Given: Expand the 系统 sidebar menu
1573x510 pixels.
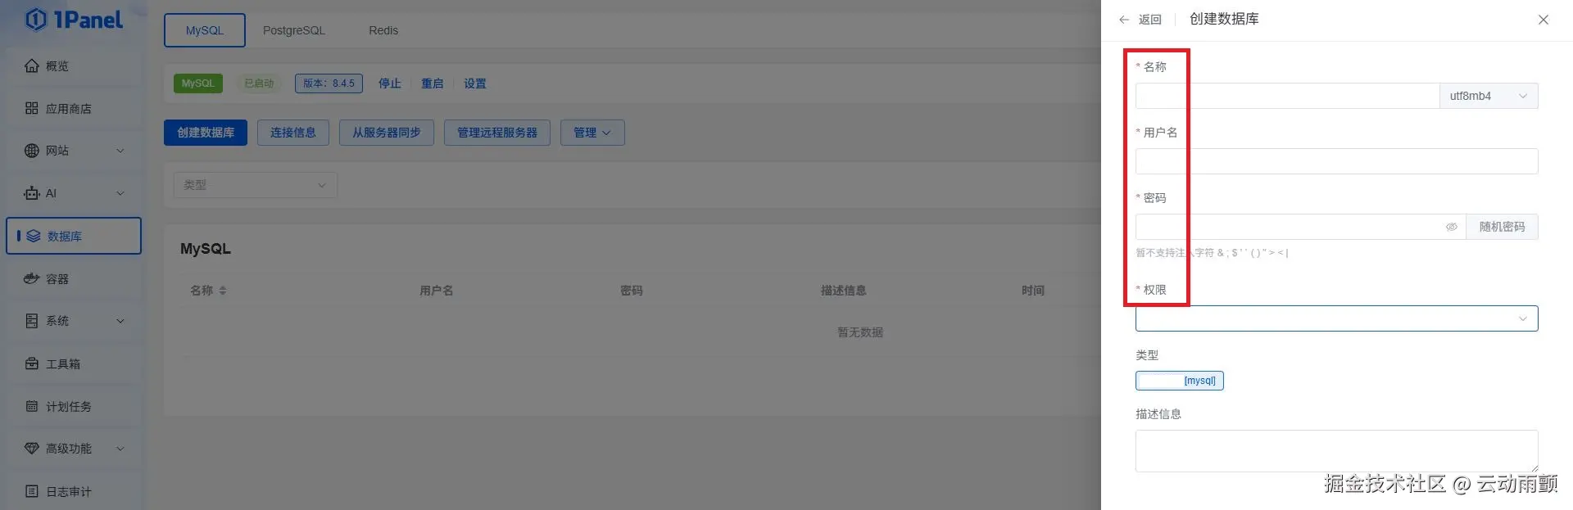Looking at the screenshot, I should (120, 321).
